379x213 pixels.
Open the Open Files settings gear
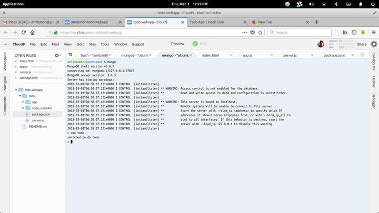pyautogui.click(x=57, y=55)
